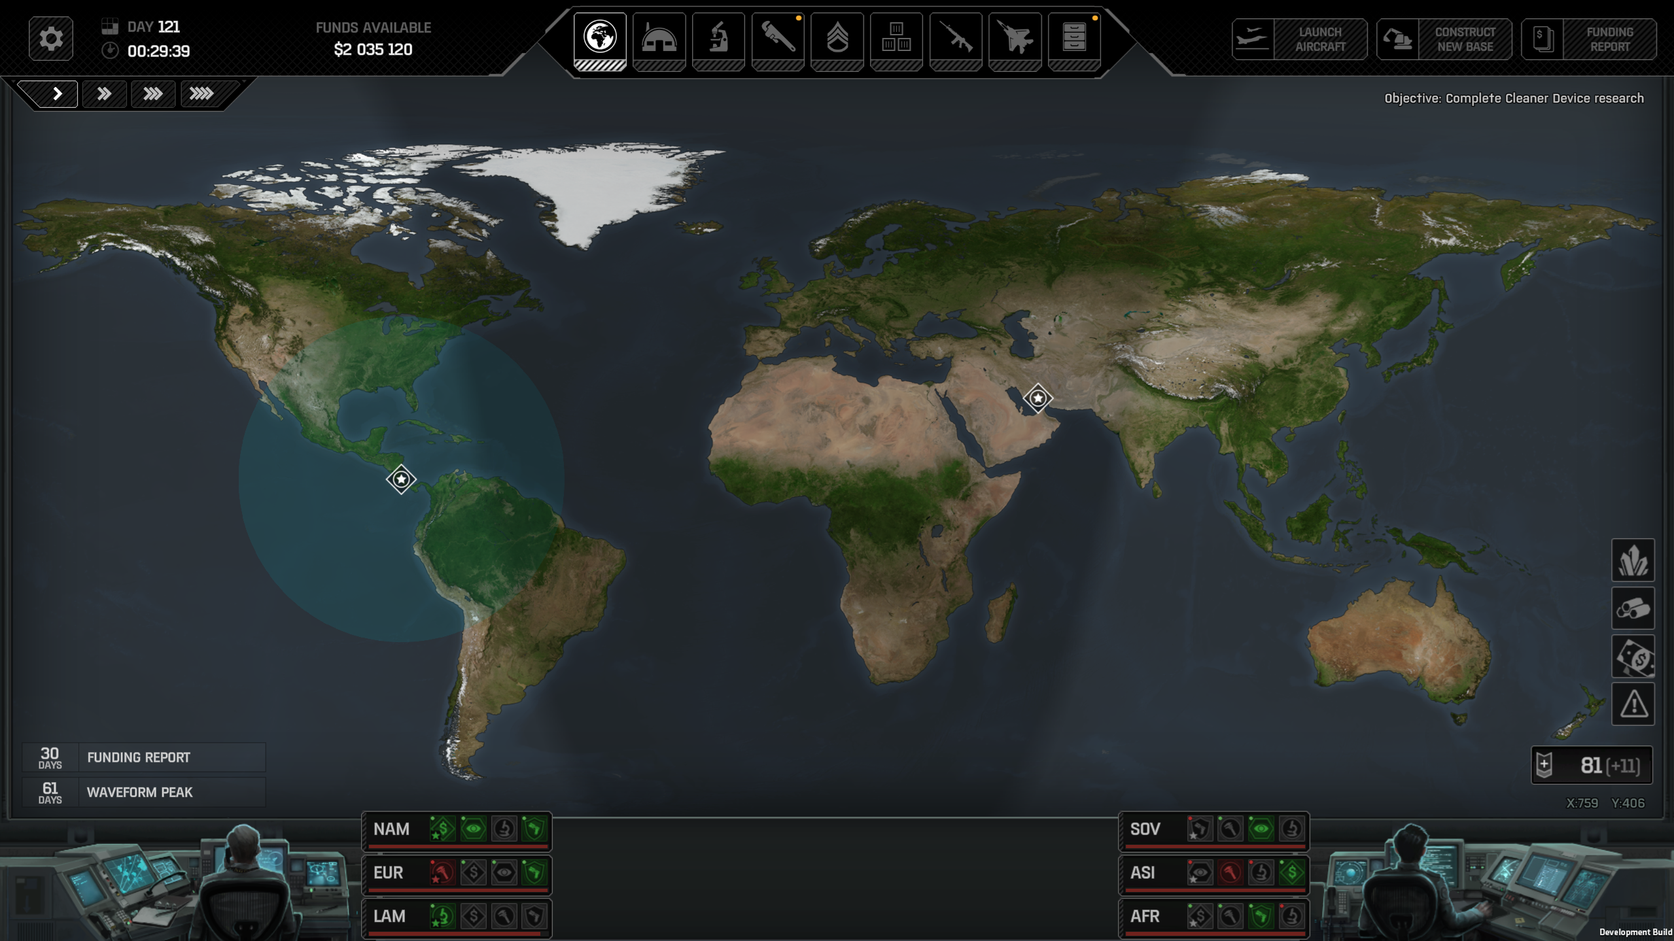This screenshot has width=1674, height=941.
Task: Toggle the warning triangle map overlay
Action: pos(1633,704)
